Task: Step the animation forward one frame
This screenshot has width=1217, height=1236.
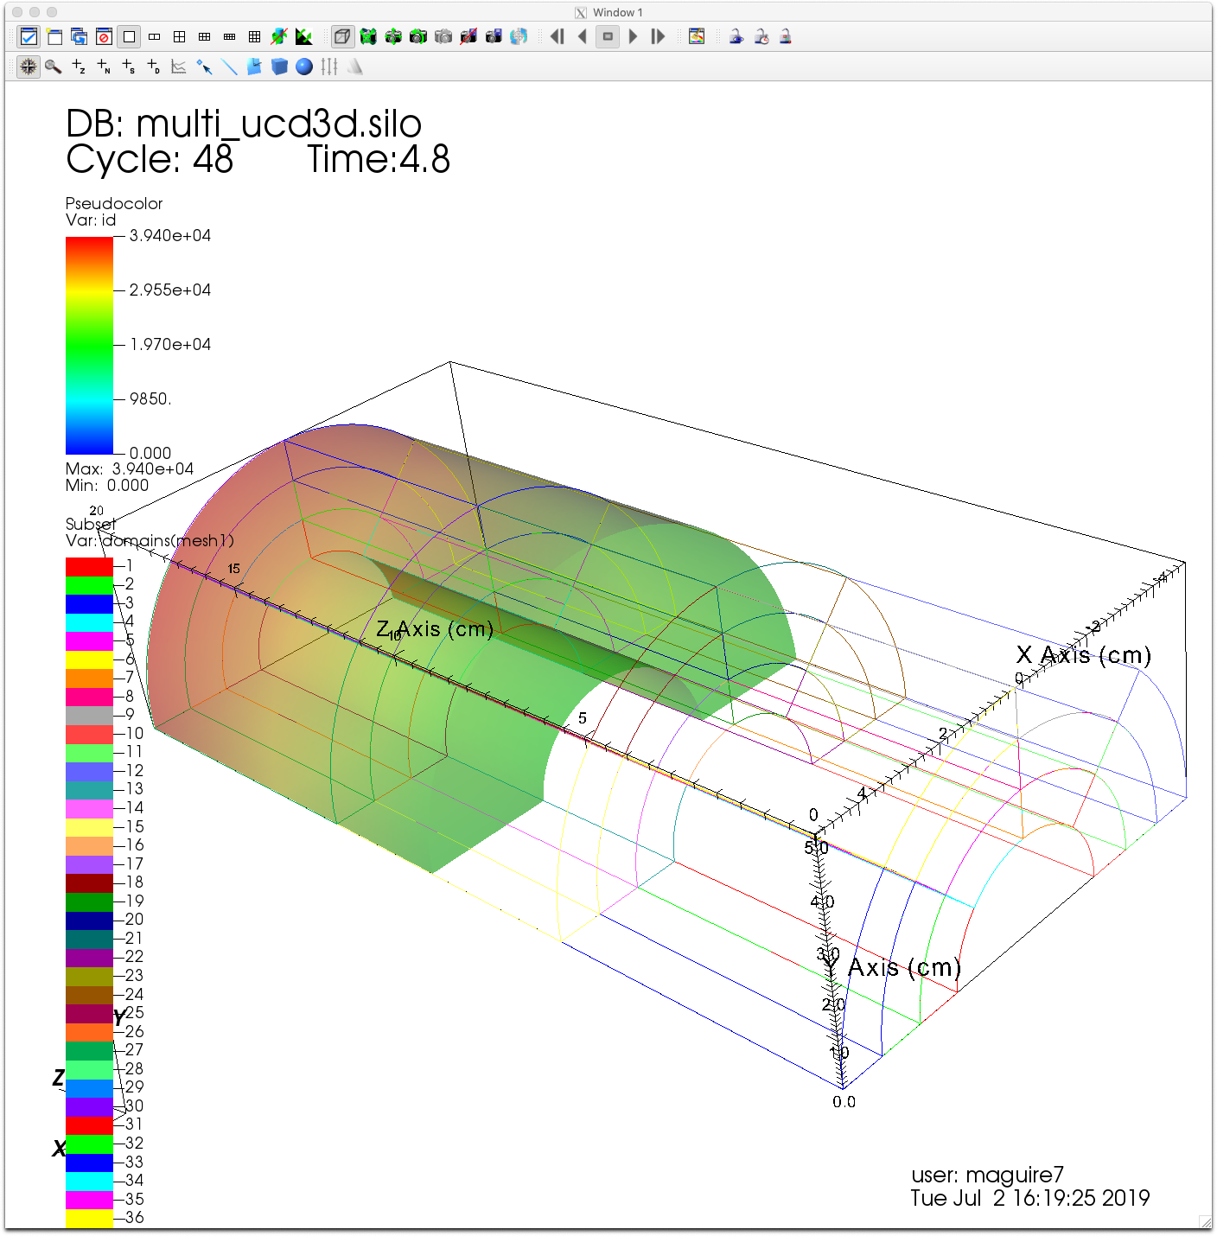Action: click(658, 36)
